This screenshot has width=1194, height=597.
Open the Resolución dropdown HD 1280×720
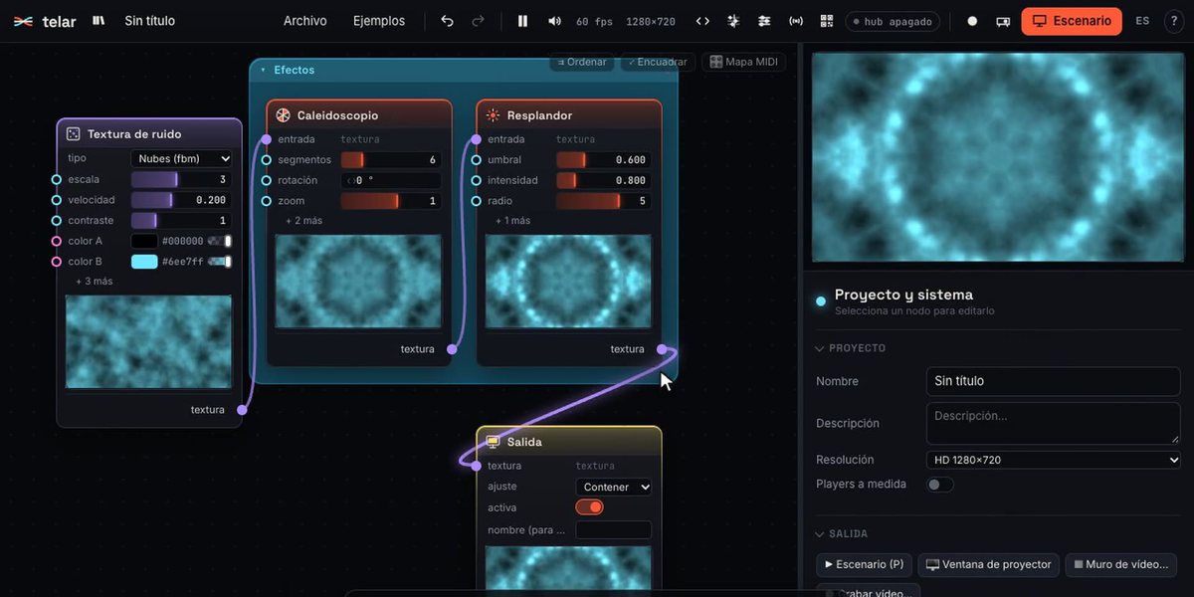[x=1054, y=460]
